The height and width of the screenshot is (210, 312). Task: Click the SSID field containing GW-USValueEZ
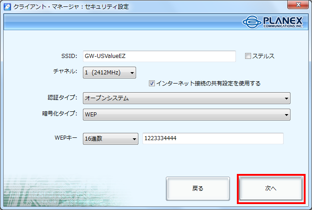click(x=159, y=56)
